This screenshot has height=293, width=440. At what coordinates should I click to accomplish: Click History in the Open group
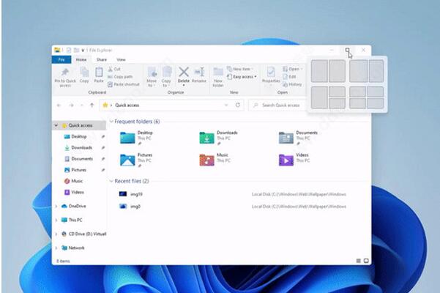coord(292,84)
